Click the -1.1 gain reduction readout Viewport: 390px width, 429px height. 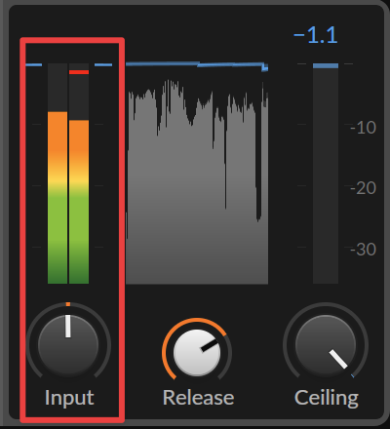point(316,35)
